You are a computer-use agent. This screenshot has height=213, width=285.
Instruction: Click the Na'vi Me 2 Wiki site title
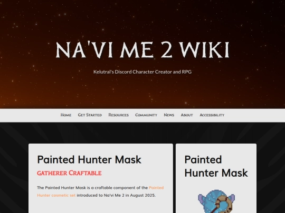[142, 49]
